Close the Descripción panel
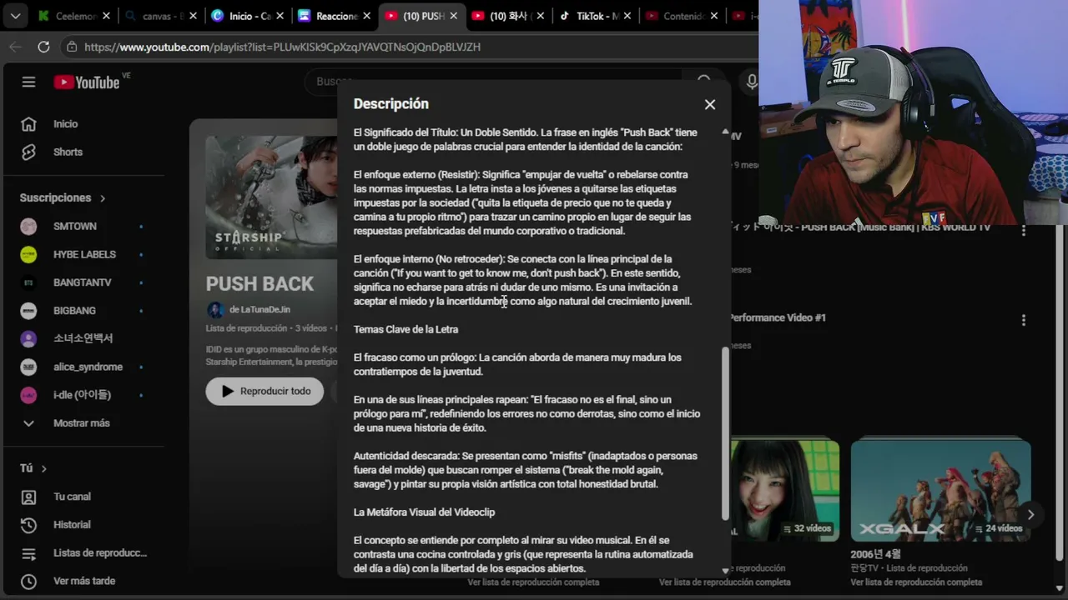Screen dimensions: 1068x600 pyautogui.click(x=710, y=104)
